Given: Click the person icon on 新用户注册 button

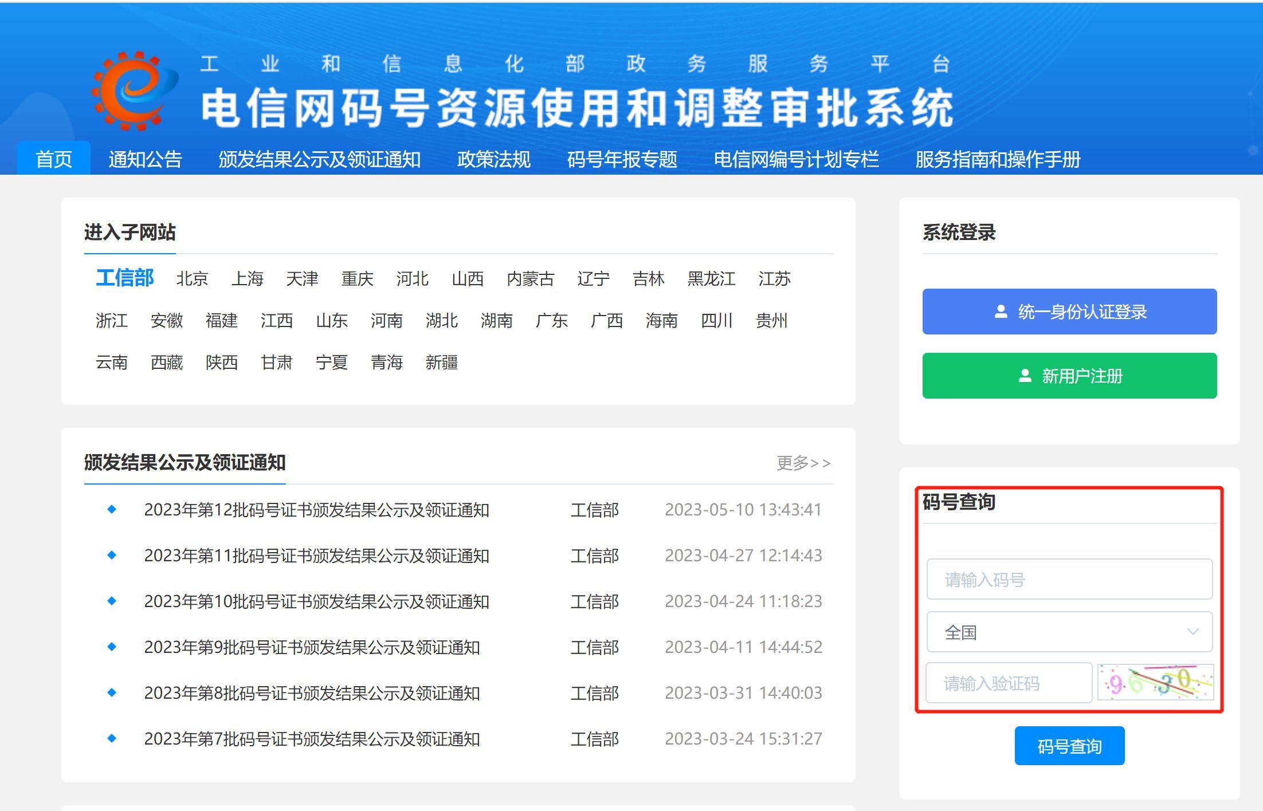Looking at the screenshot, I should tap(1026, 376).
